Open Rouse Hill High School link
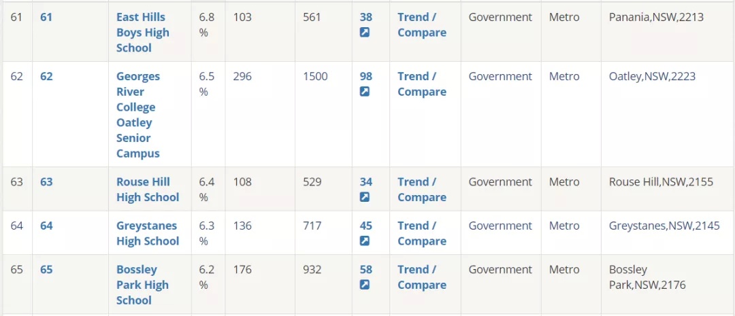 (x=147, y=190)
